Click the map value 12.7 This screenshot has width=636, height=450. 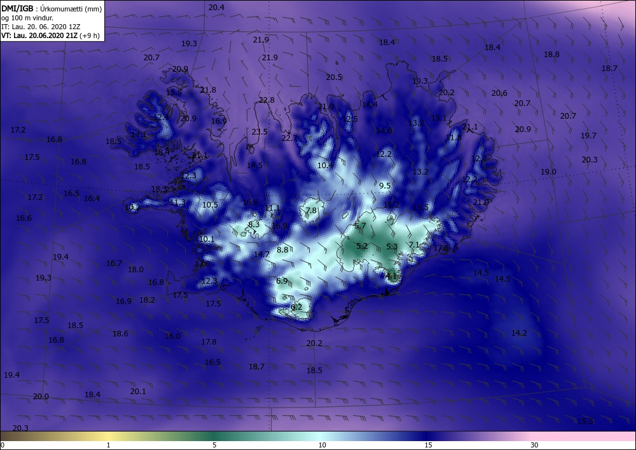[479, 159]
